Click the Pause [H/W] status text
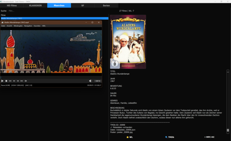This screenshot has height=141, width=231. tap(5, 85)
